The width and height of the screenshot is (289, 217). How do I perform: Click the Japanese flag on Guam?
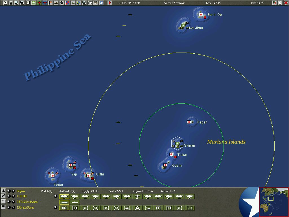click(165, 165)
